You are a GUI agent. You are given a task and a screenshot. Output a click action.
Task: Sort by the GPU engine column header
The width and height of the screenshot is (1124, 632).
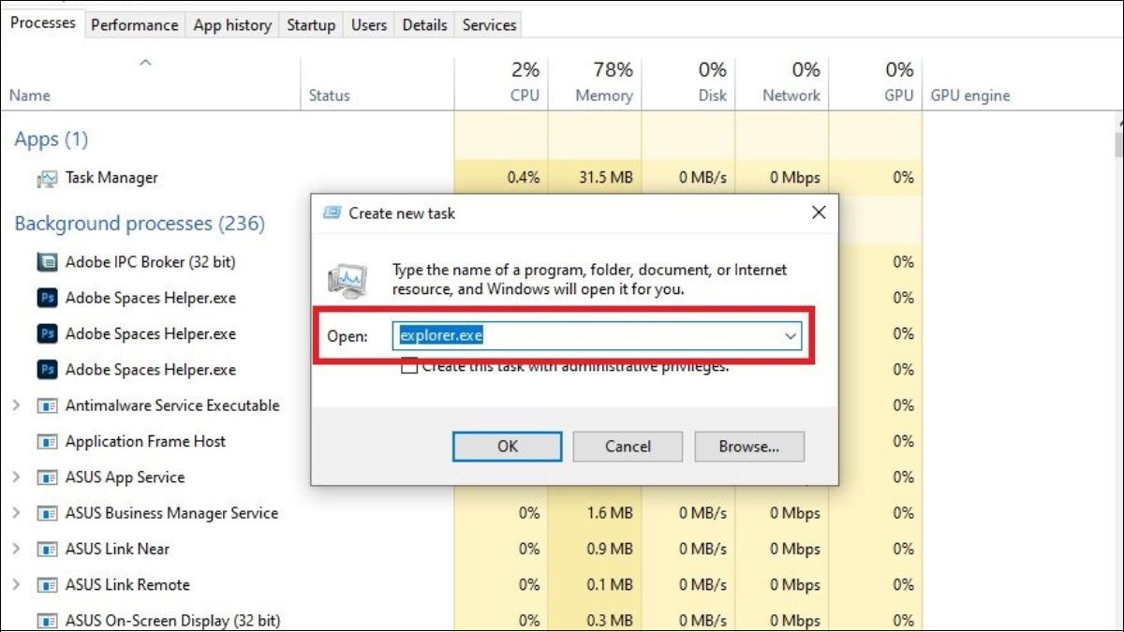click(x=970, y=95)
